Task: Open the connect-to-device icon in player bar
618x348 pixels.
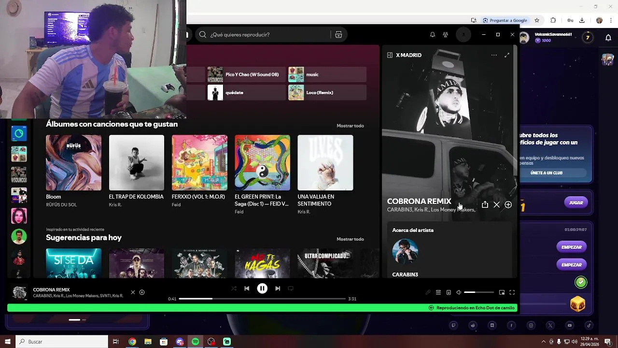Action: tap(449, 292)
